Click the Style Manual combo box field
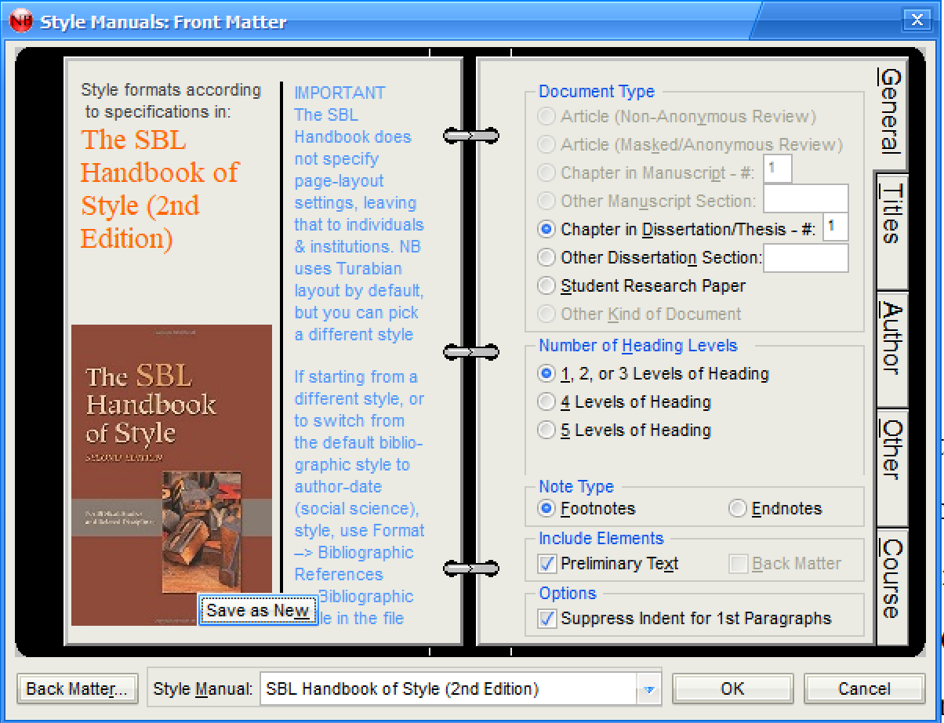 point(449,689)
